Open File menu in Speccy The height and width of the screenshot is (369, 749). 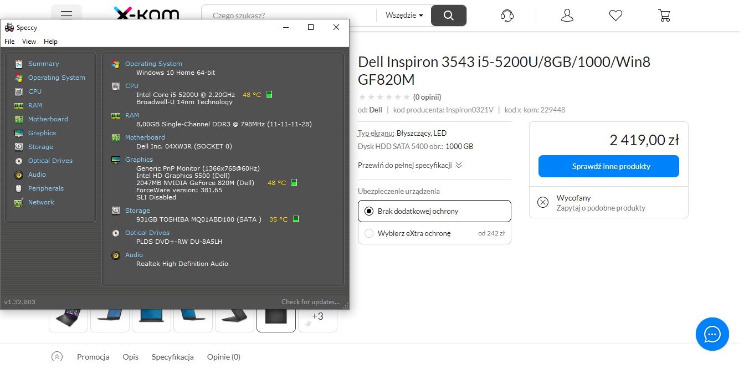[x=9, y=42]
